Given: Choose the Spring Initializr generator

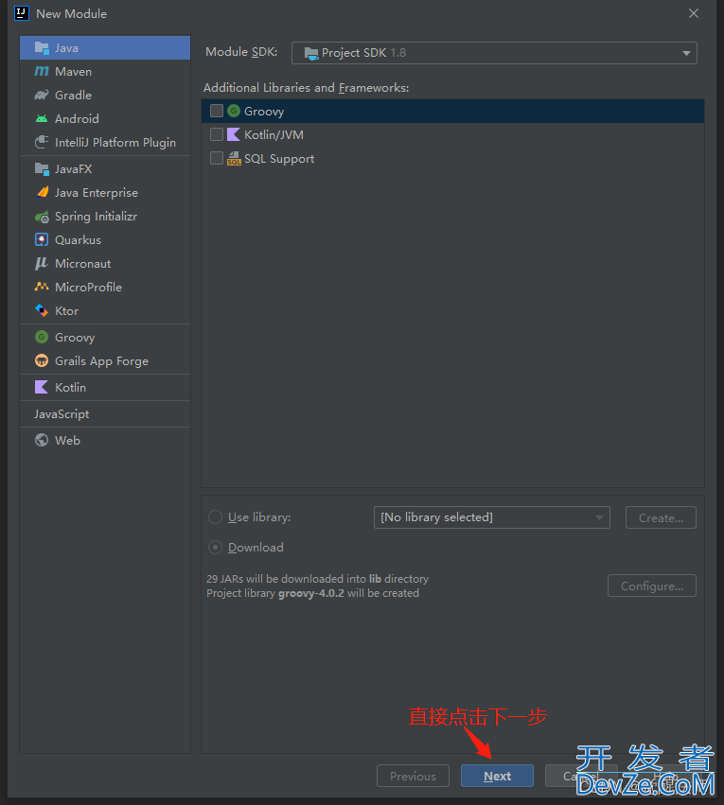Looking at the screenshot, I should [x=105, y=216].
